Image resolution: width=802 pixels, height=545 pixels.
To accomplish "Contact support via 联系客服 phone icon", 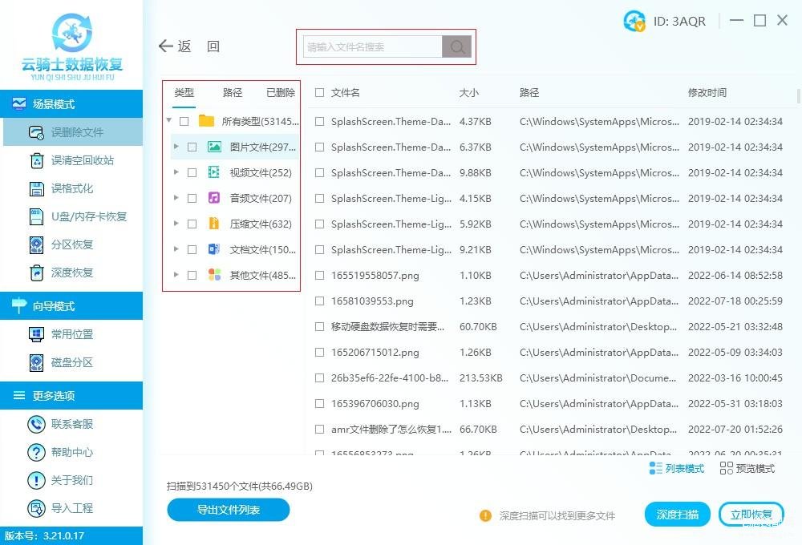I will click(x=36, y=424).
